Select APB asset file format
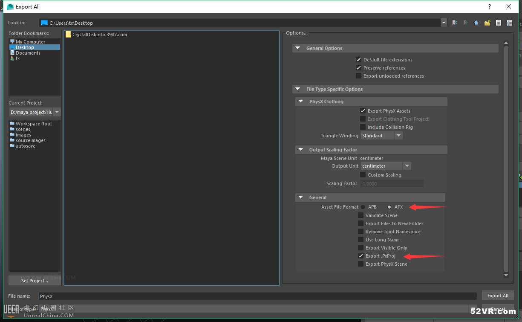522x322 pixels. (x=363, y=207)
